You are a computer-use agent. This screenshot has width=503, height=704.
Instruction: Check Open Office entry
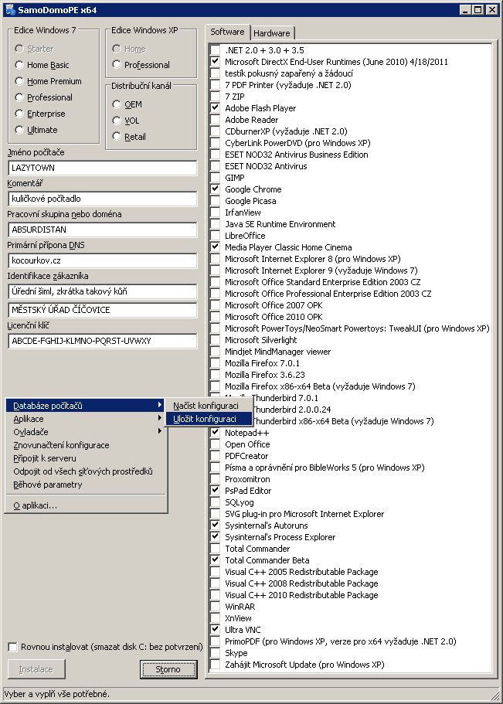[215, 444]
